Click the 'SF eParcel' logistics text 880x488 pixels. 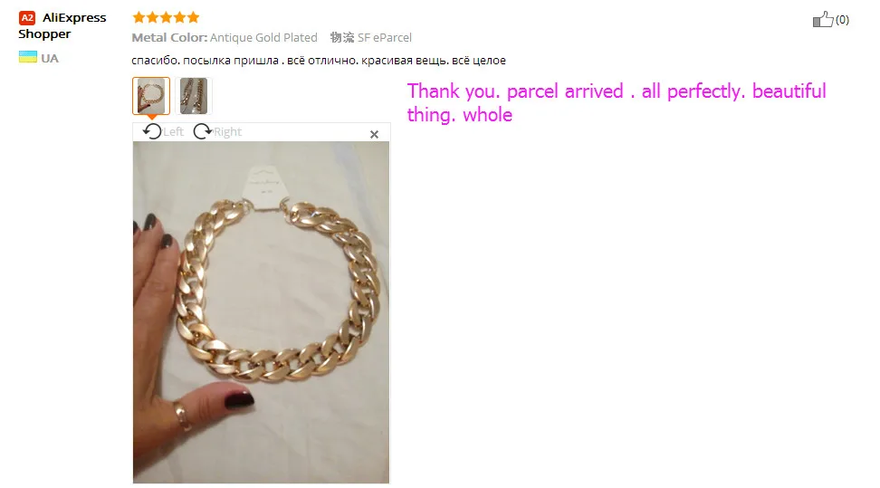[x=385, y=38]
